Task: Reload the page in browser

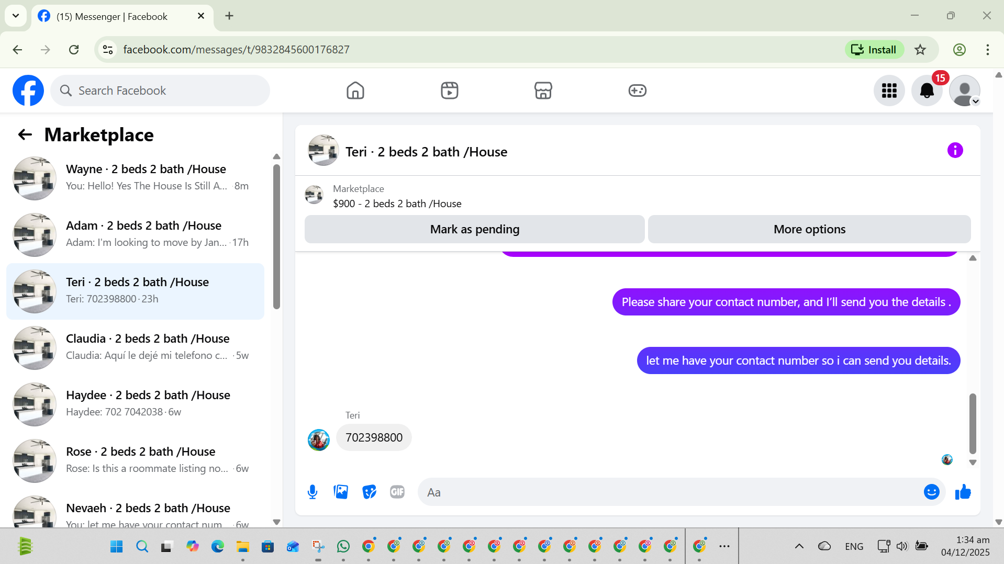Action: (x=74, y=50)
